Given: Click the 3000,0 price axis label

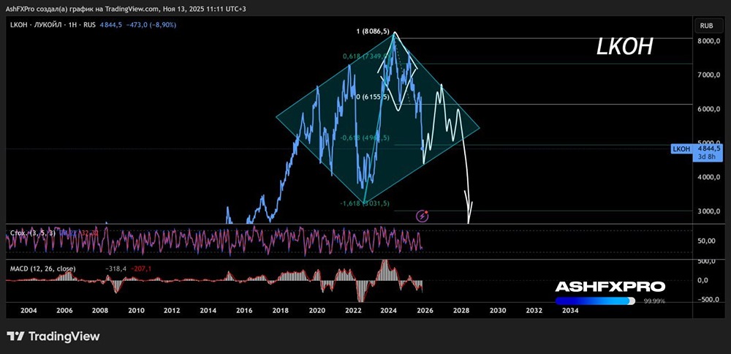Looking at the screenshot, I should (708, 211).
